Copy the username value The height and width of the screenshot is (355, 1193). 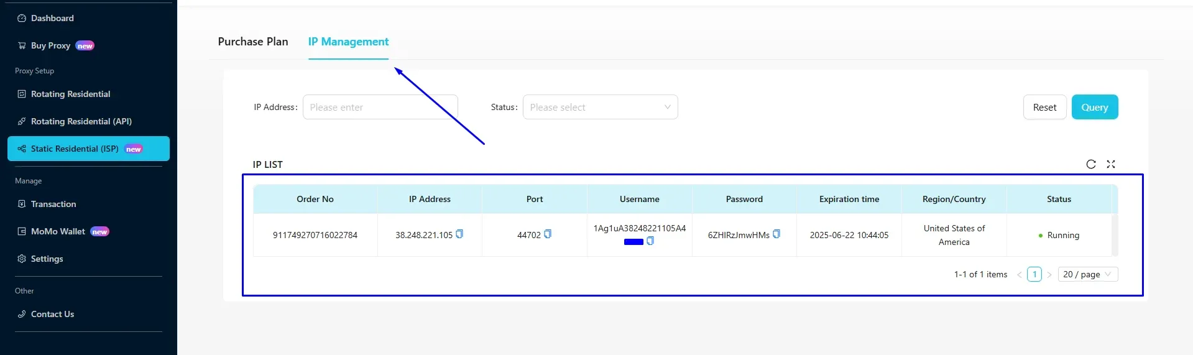[650, 241]
